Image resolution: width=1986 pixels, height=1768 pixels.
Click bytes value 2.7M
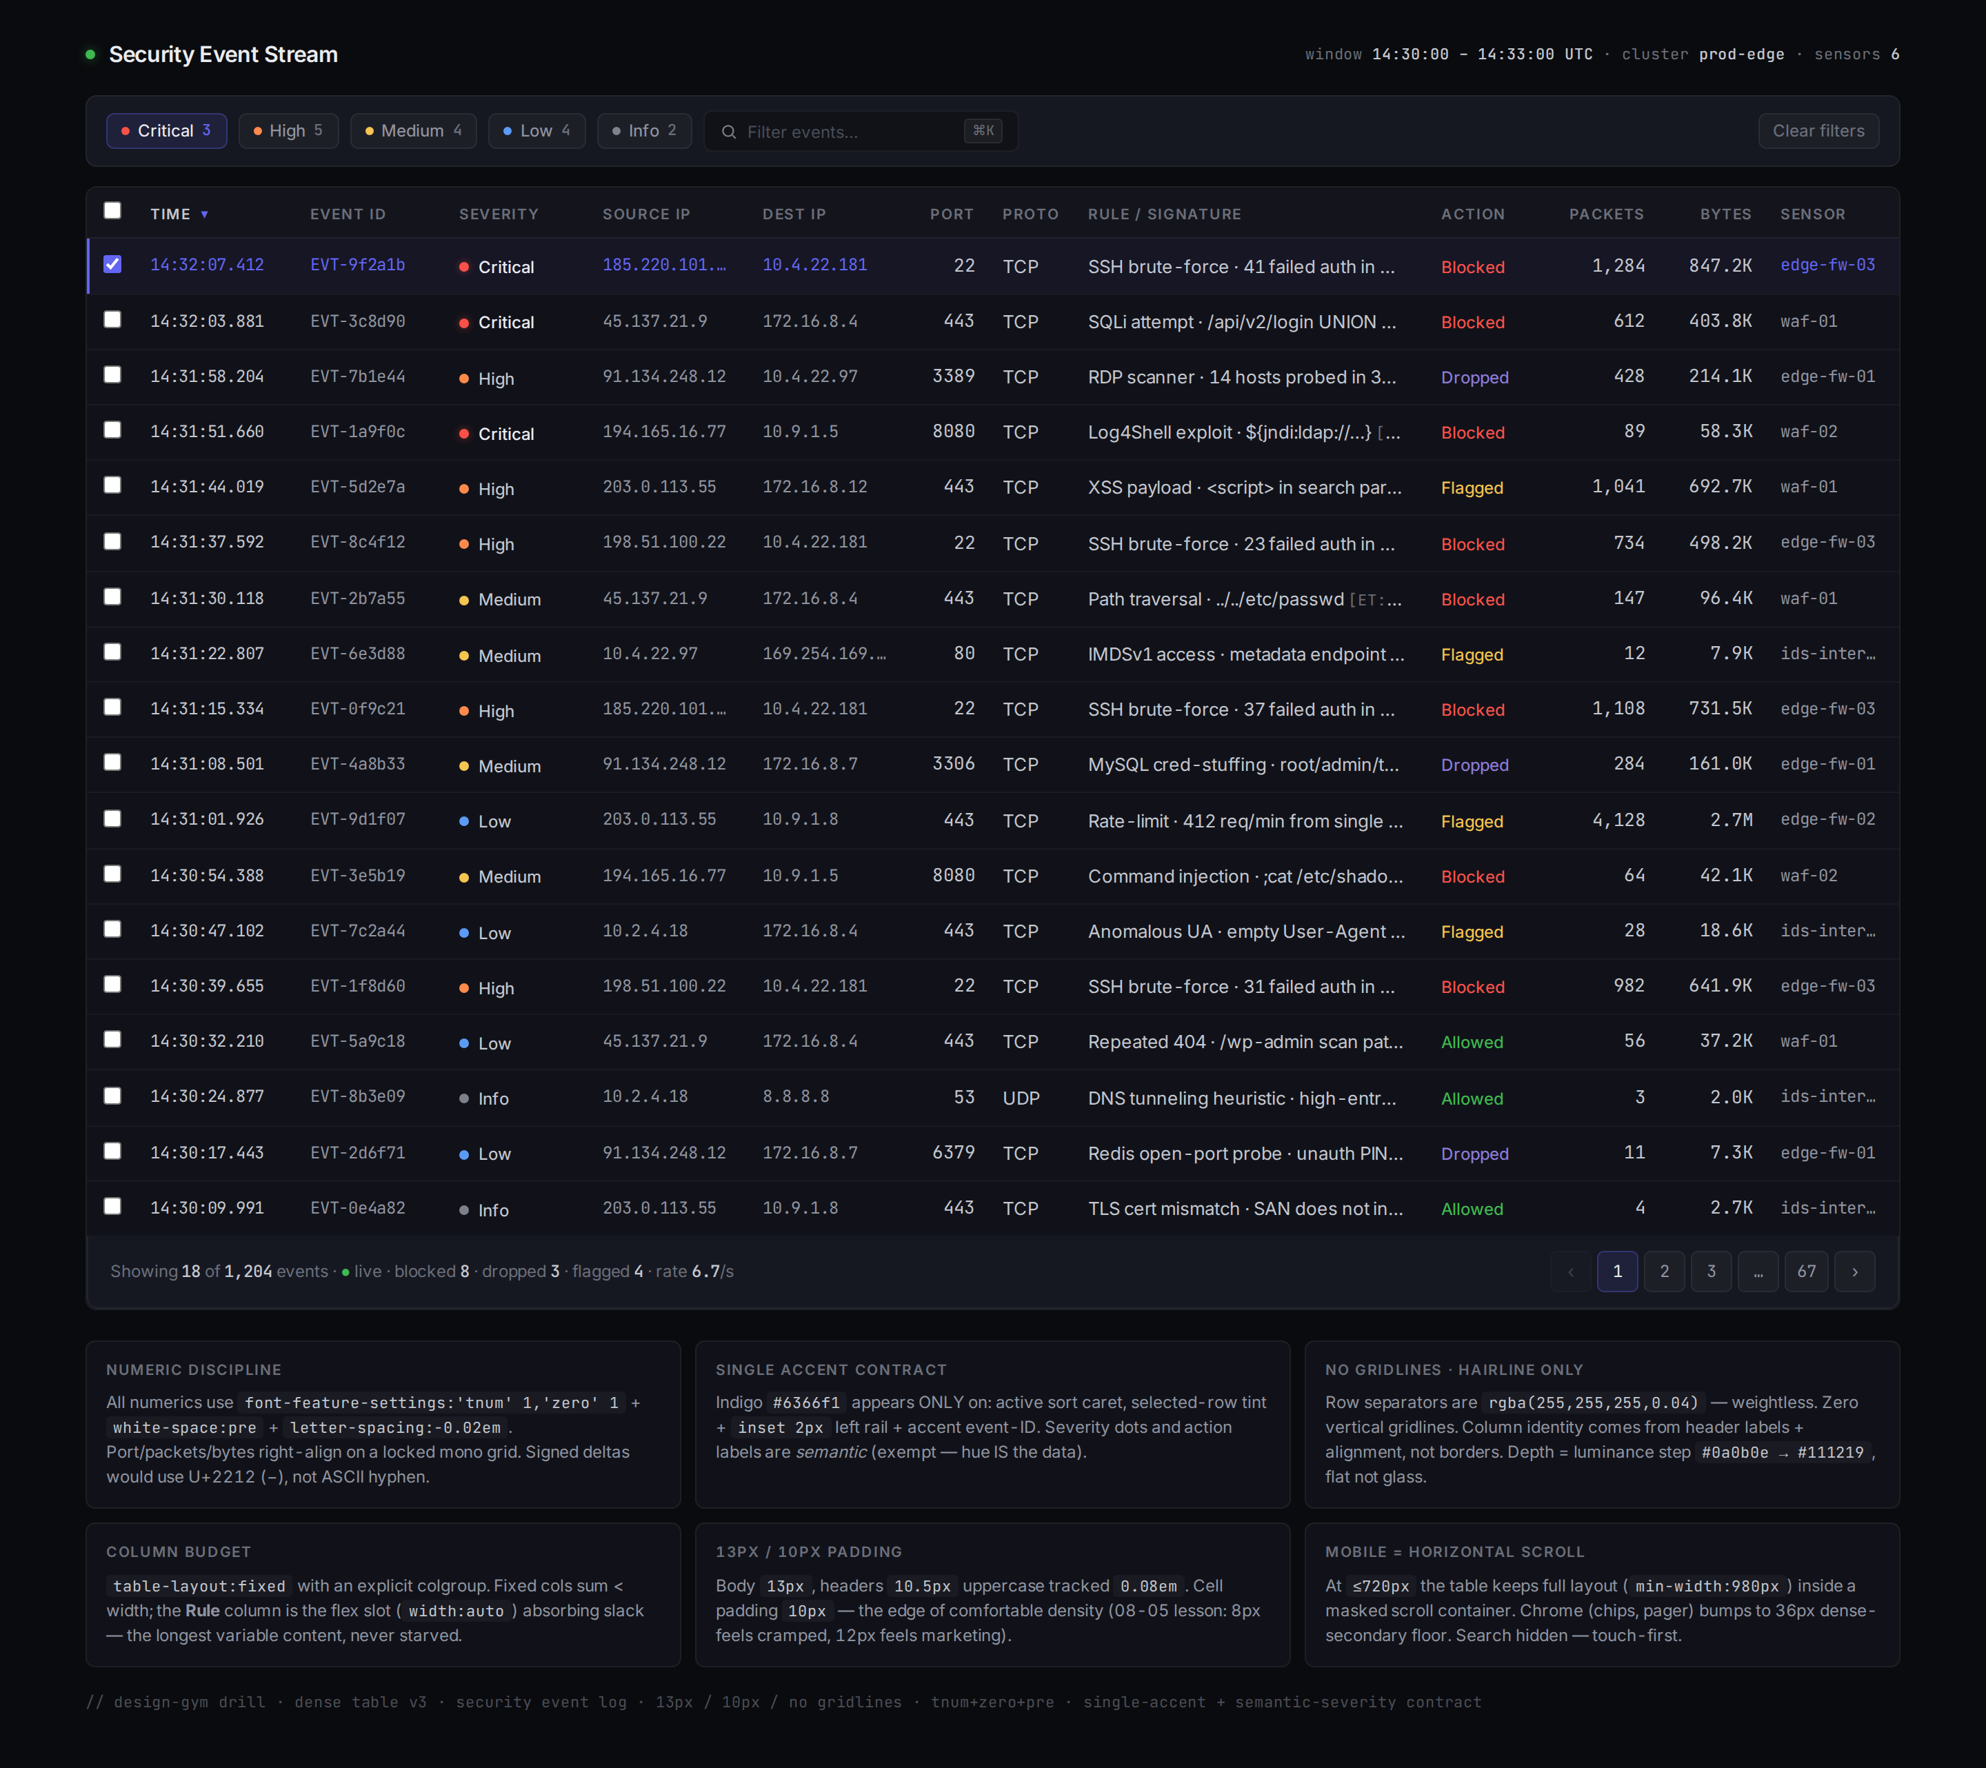tap(1732, 820)
